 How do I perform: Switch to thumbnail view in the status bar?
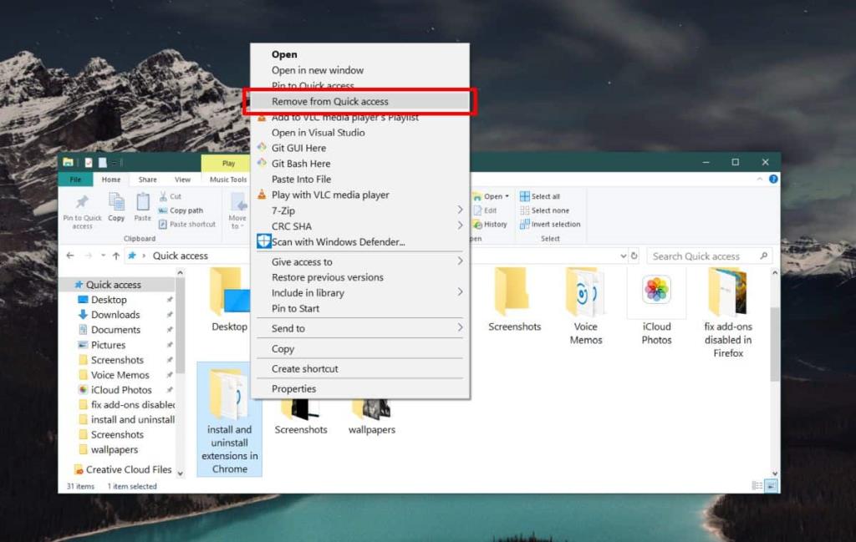point(768,485)
